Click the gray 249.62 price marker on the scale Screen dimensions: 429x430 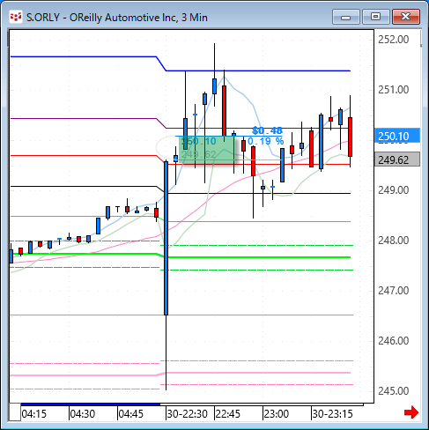(x=397, y=159)
